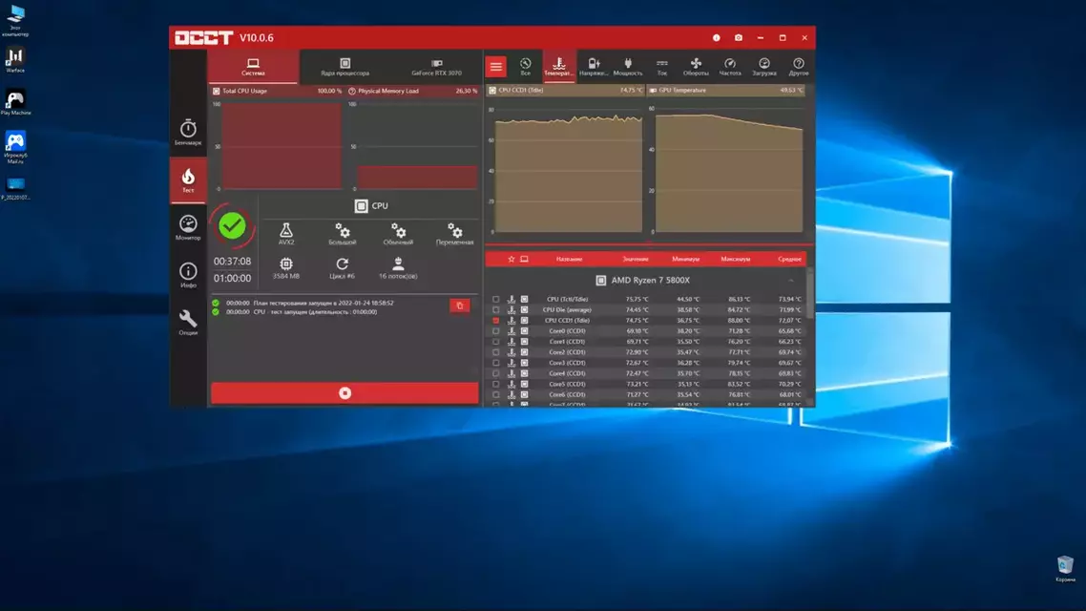Switch sensor view to Температура
The width and height of the screenshot is (1086, 611).
pos(559,67)
